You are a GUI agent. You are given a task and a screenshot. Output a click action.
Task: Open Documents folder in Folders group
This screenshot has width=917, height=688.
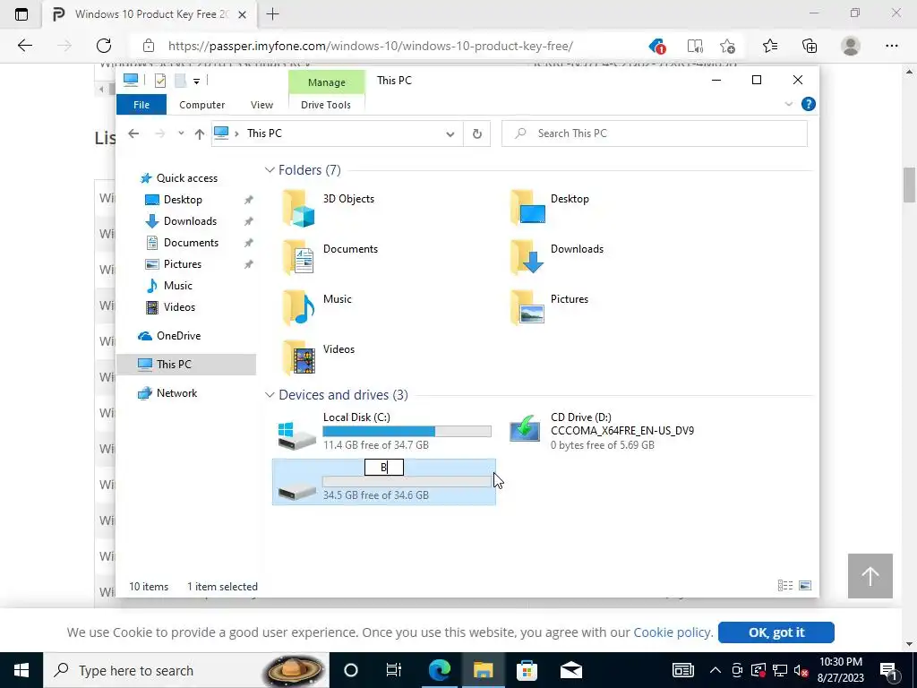tap(330, 257)
